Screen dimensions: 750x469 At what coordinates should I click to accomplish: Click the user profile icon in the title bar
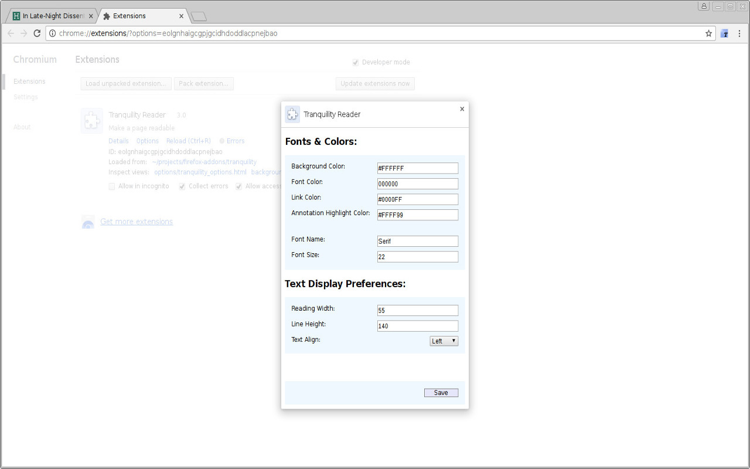pos(704,6)
